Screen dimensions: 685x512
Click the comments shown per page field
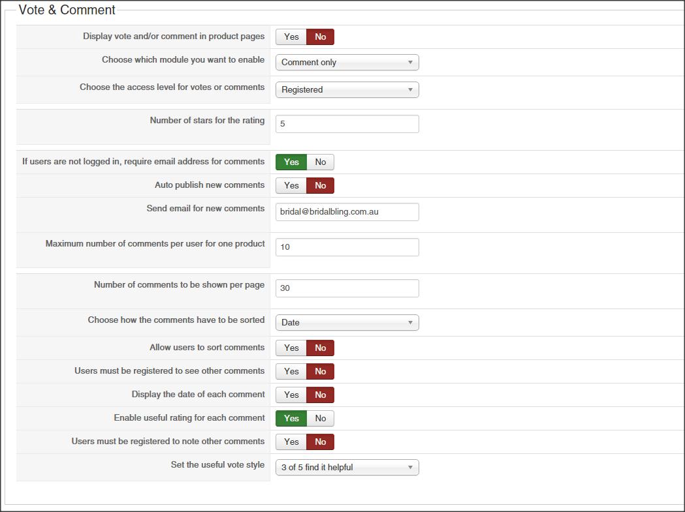[347, 288]
